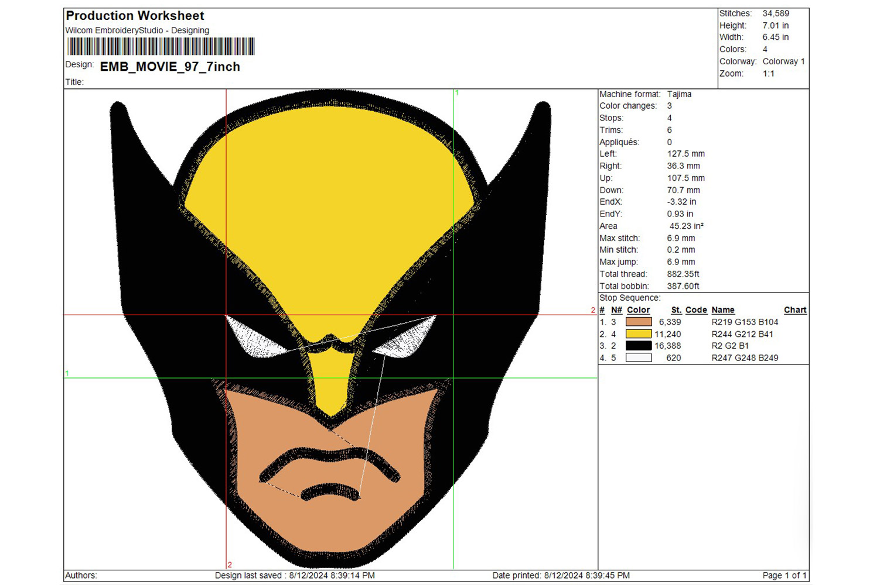Click the color name R2 G2 B1

coord(730,346)
